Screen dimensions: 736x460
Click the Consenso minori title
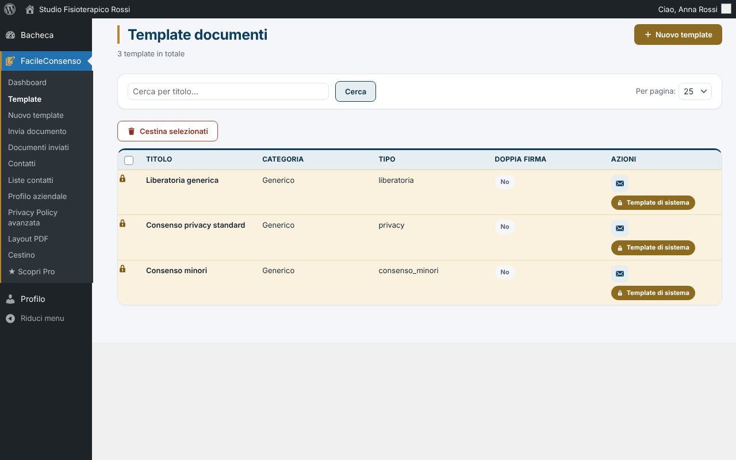(177, 270)
